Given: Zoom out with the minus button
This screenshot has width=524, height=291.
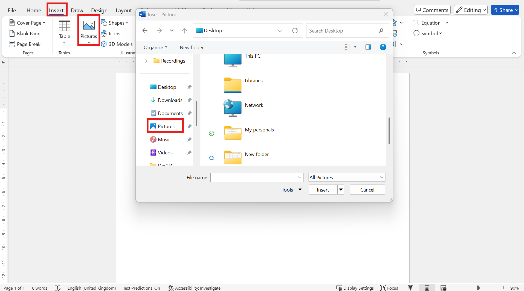Looking at the screenshot, I should coord(455,288).
